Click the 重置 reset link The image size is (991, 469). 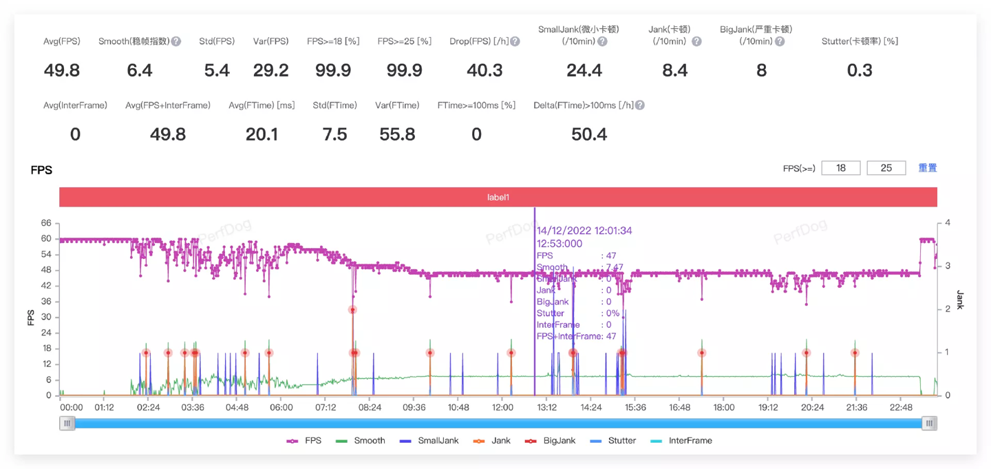(x=928, y=168)
